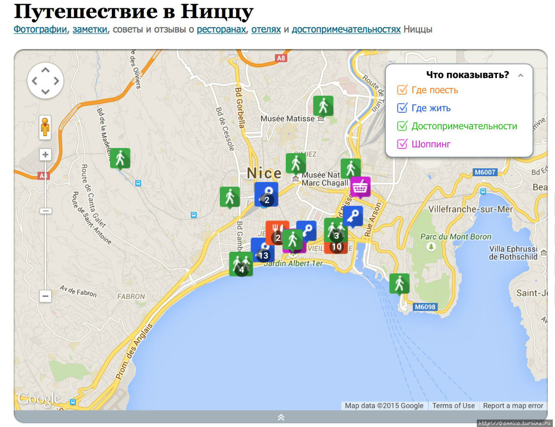Click the tram stop icon near Villefranche-sur-Mer
The width and height of the screenshot is (555, 427).
coord(483,191)
